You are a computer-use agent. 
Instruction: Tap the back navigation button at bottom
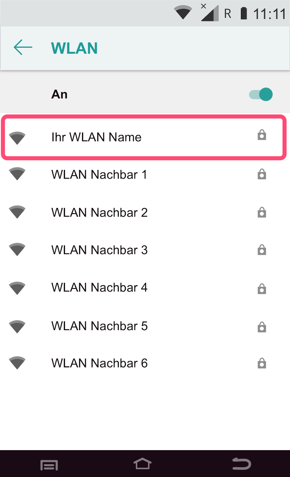[x=242, y=463]
